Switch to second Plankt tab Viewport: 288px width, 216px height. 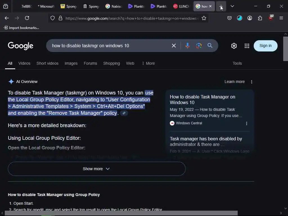[159, 6]
